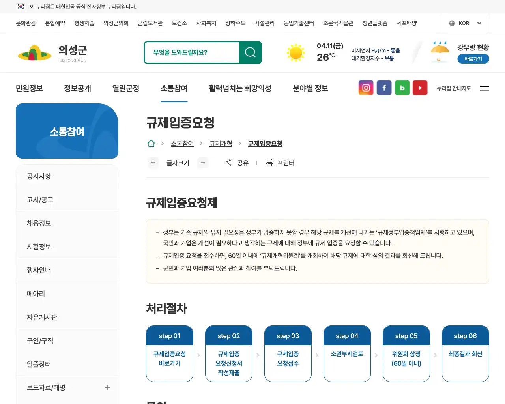Open the Uiseong-gun Instagram page
The width and height of the screenshot is (505, 404).
366,88
